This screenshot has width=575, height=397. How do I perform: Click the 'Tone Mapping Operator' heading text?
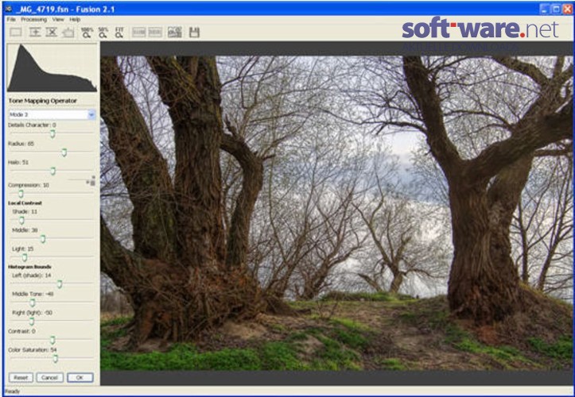tap(42, 101)
